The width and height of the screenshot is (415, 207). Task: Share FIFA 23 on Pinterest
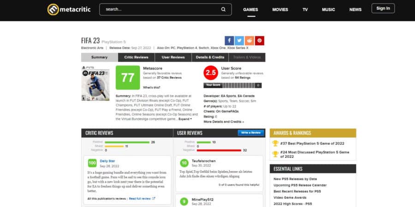tap(260, 40)
